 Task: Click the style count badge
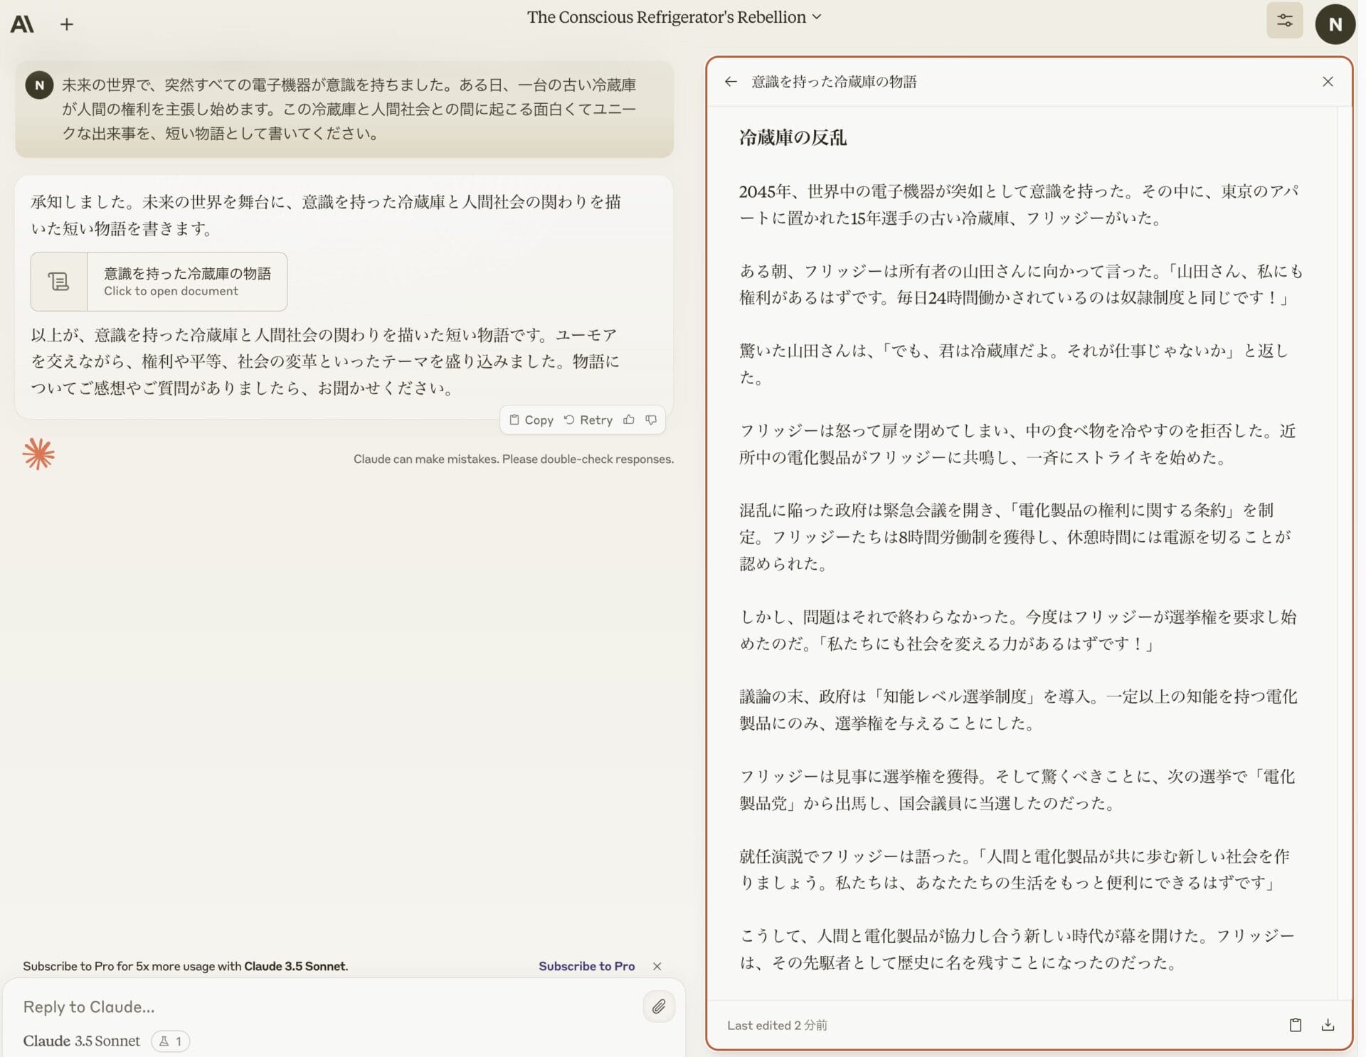click(x=171, y=1041)
